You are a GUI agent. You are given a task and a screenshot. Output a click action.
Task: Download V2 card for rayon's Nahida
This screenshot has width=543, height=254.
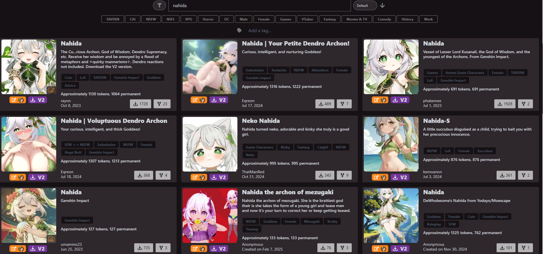point(38,100)
